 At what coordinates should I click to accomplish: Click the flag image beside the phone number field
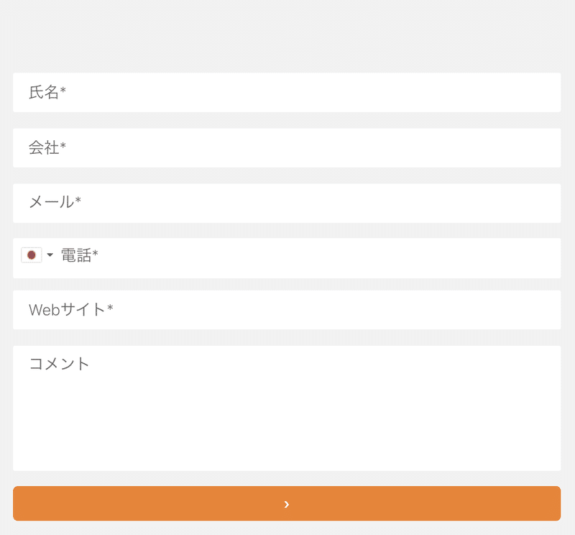click(30, 255)
